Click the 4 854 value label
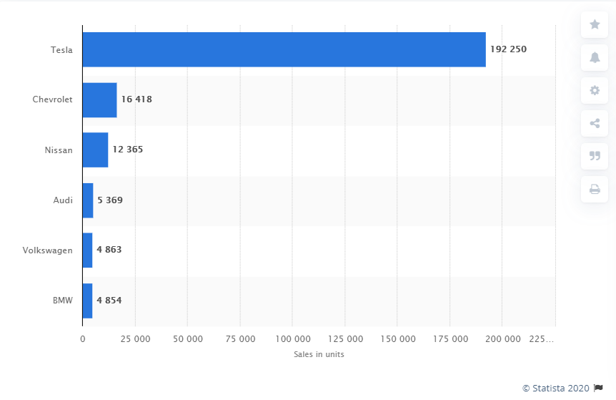 coord(109,301)
